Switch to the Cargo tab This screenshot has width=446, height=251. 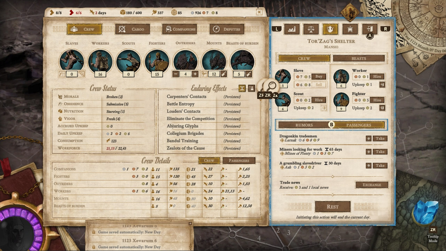pos(133,29)
